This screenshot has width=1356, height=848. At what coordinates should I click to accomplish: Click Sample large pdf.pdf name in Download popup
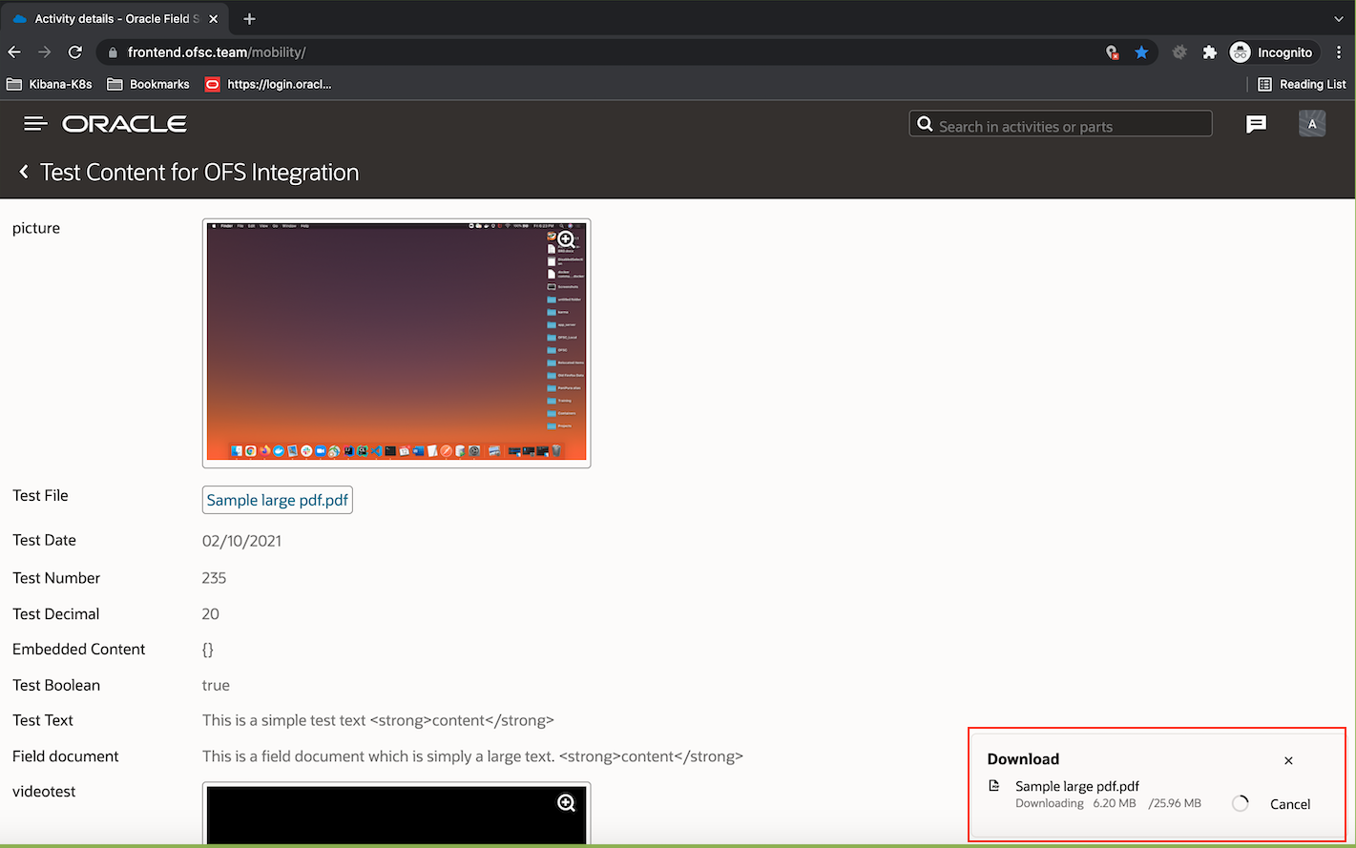(1077, 786)
